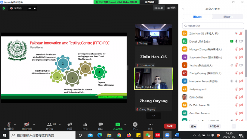This screenshot has width=247, height=139.
Task: Switch to the attendees tab (91)
Action: coord(228,17)
